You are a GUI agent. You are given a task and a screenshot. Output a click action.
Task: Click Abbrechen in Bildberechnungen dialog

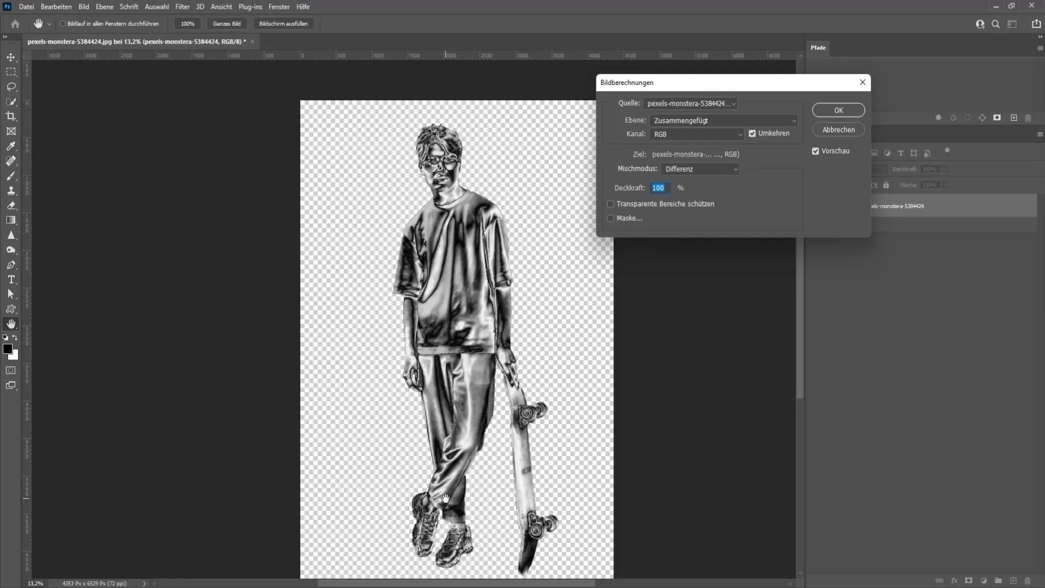click(x=838, y=130)
